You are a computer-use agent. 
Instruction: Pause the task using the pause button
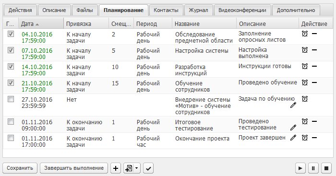click(x=313, y=168)
